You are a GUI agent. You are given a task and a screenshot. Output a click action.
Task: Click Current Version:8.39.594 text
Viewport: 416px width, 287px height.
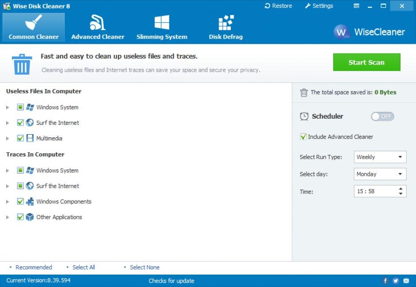coord(39,280)
